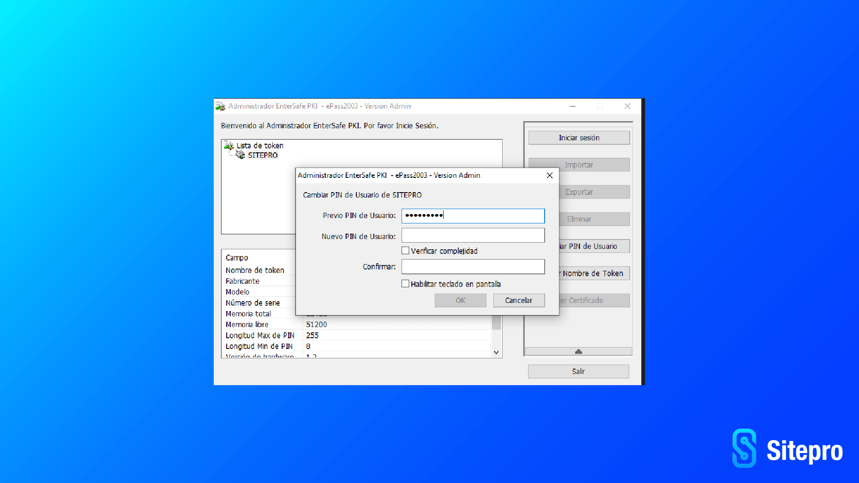
Task: Enable Habilitar teclado en pantalla checkbox
Action: [405, 284]
